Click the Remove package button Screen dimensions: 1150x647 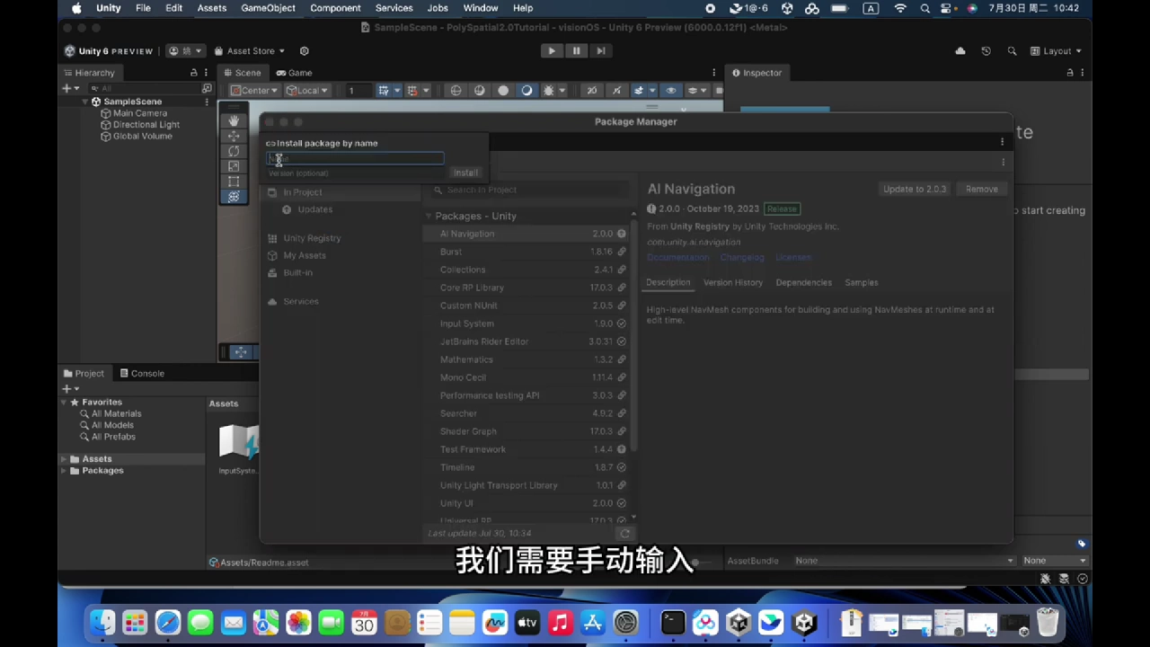982,189
